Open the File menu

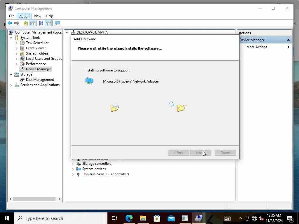[x=12, y=16]
